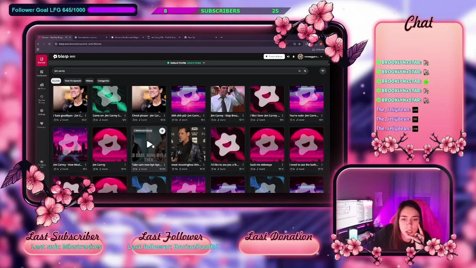
Task: Open options menu for Check please
Action: pos(164,116)
